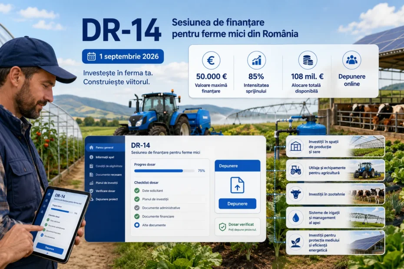The image size is (404, 269).
Task: Click the Depunere header of the upload panel
Action: tap(237, 166)
